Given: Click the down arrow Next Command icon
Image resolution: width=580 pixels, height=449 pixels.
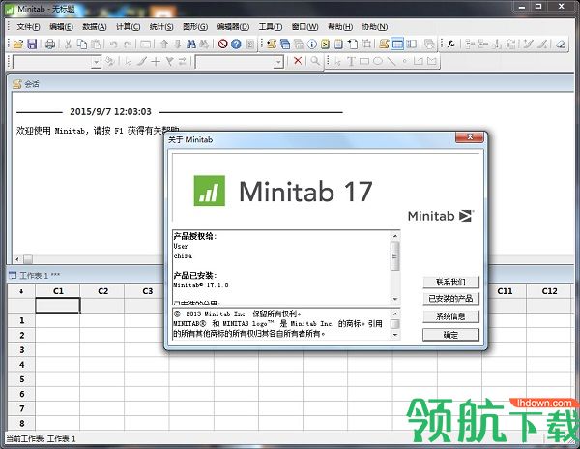Looking at the screenshot, I should point(178,45).
